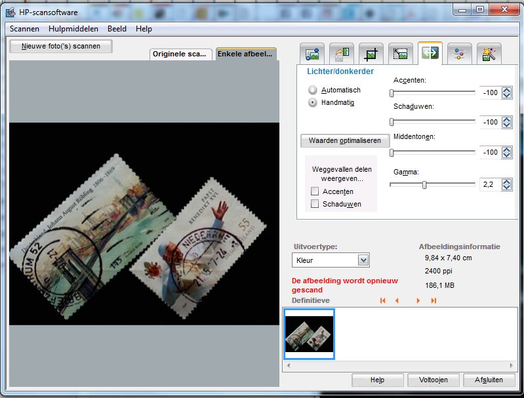Click the Gamma value field 2,2

[x=491, y=184]
